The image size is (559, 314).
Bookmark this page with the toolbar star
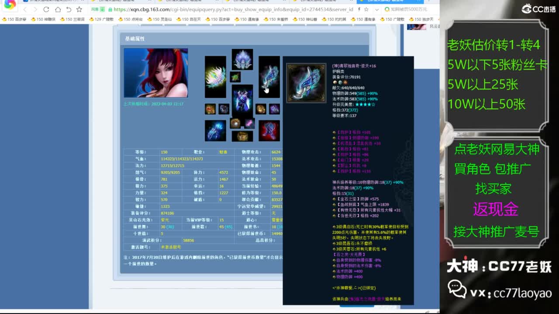79,10
